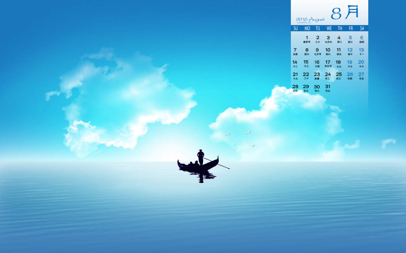Screen dimensions: 406x253
Task: Click the boat's reflection in water
Action: pyautogui.click(x=199, y=176)
